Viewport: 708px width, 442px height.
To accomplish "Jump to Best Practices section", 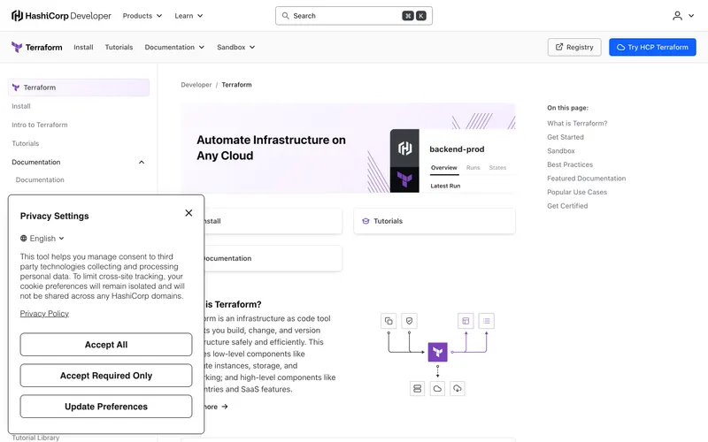I will [570, 164].
